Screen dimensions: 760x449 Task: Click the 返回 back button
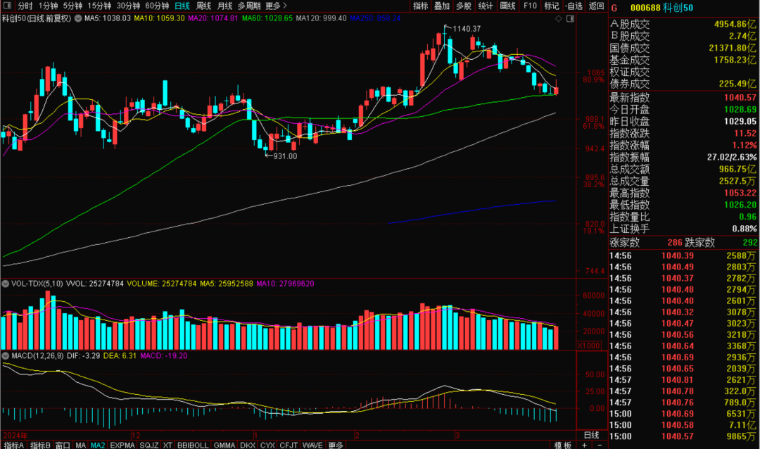click(x=596, y=6)
